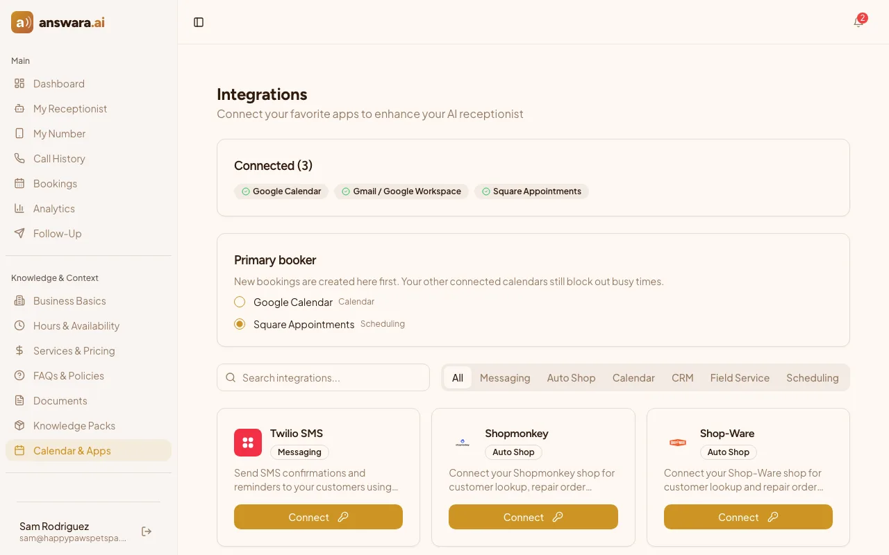The width and height of the screenshot is (889, 555).
Task: Click the Shop-Ware card title
Action: pyautogui.click(x=727, y=433)
